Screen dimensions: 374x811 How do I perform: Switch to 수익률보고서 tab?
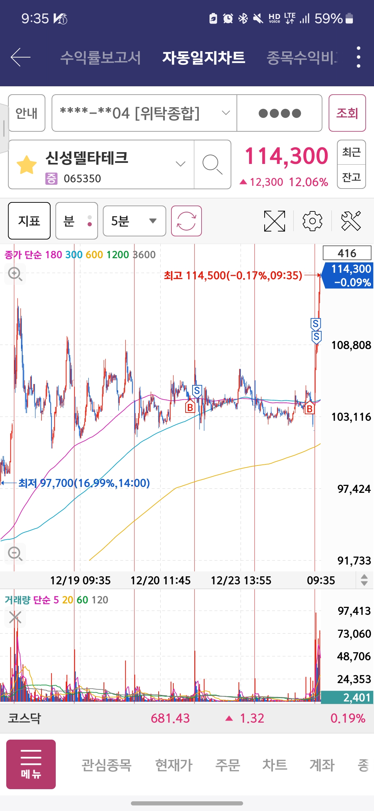(100, 58)
